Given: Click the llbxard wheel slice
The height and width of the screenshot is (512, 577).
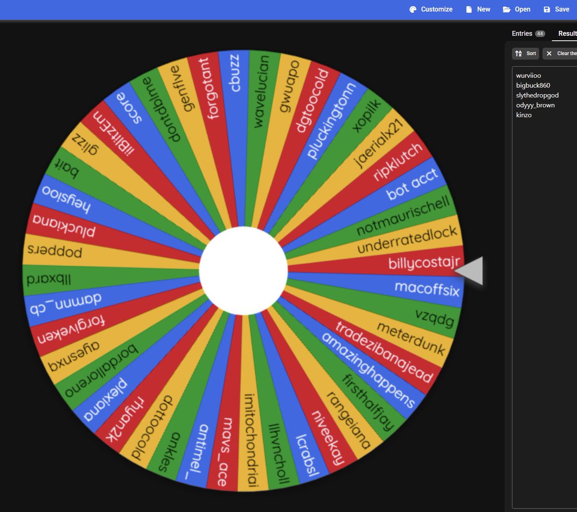Looking at the screenshot, I should click(x=49, y=280).
